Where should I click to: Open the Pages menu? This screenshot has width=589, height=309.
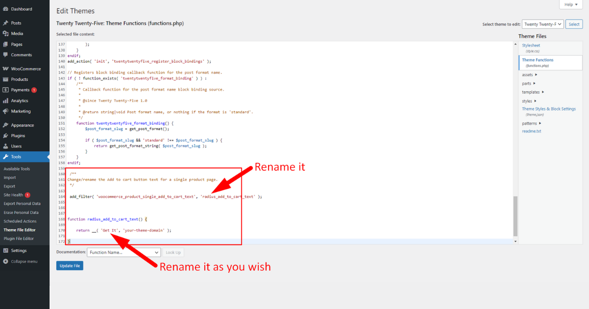tap(25, 44)
